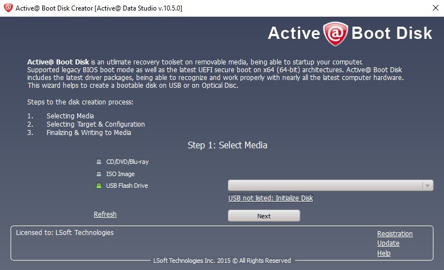Click the Refresh link
Image resolution: width=444 pixels, height=270 pixels.
[x=105, y=214]
